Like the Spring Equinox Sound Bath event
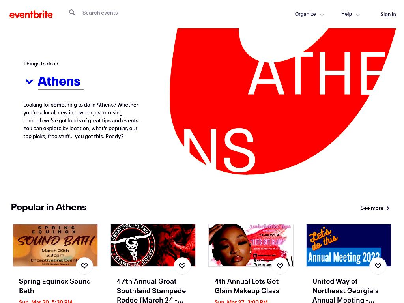The width and height of the screenshot is (404, 303). pos(84,266)
